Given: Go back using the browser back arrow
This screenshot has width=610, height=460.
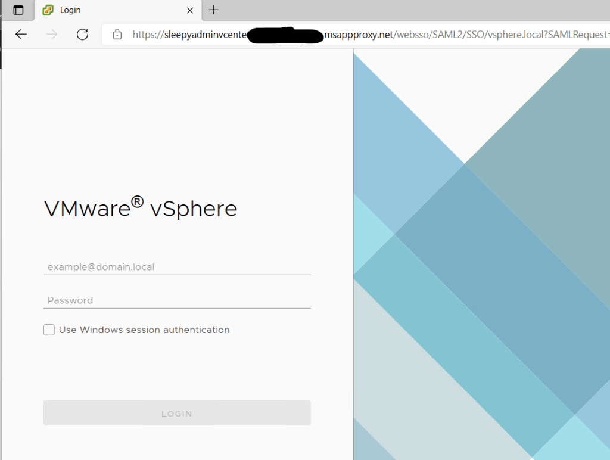Looking at the screenshot, I should click(21, 35).
